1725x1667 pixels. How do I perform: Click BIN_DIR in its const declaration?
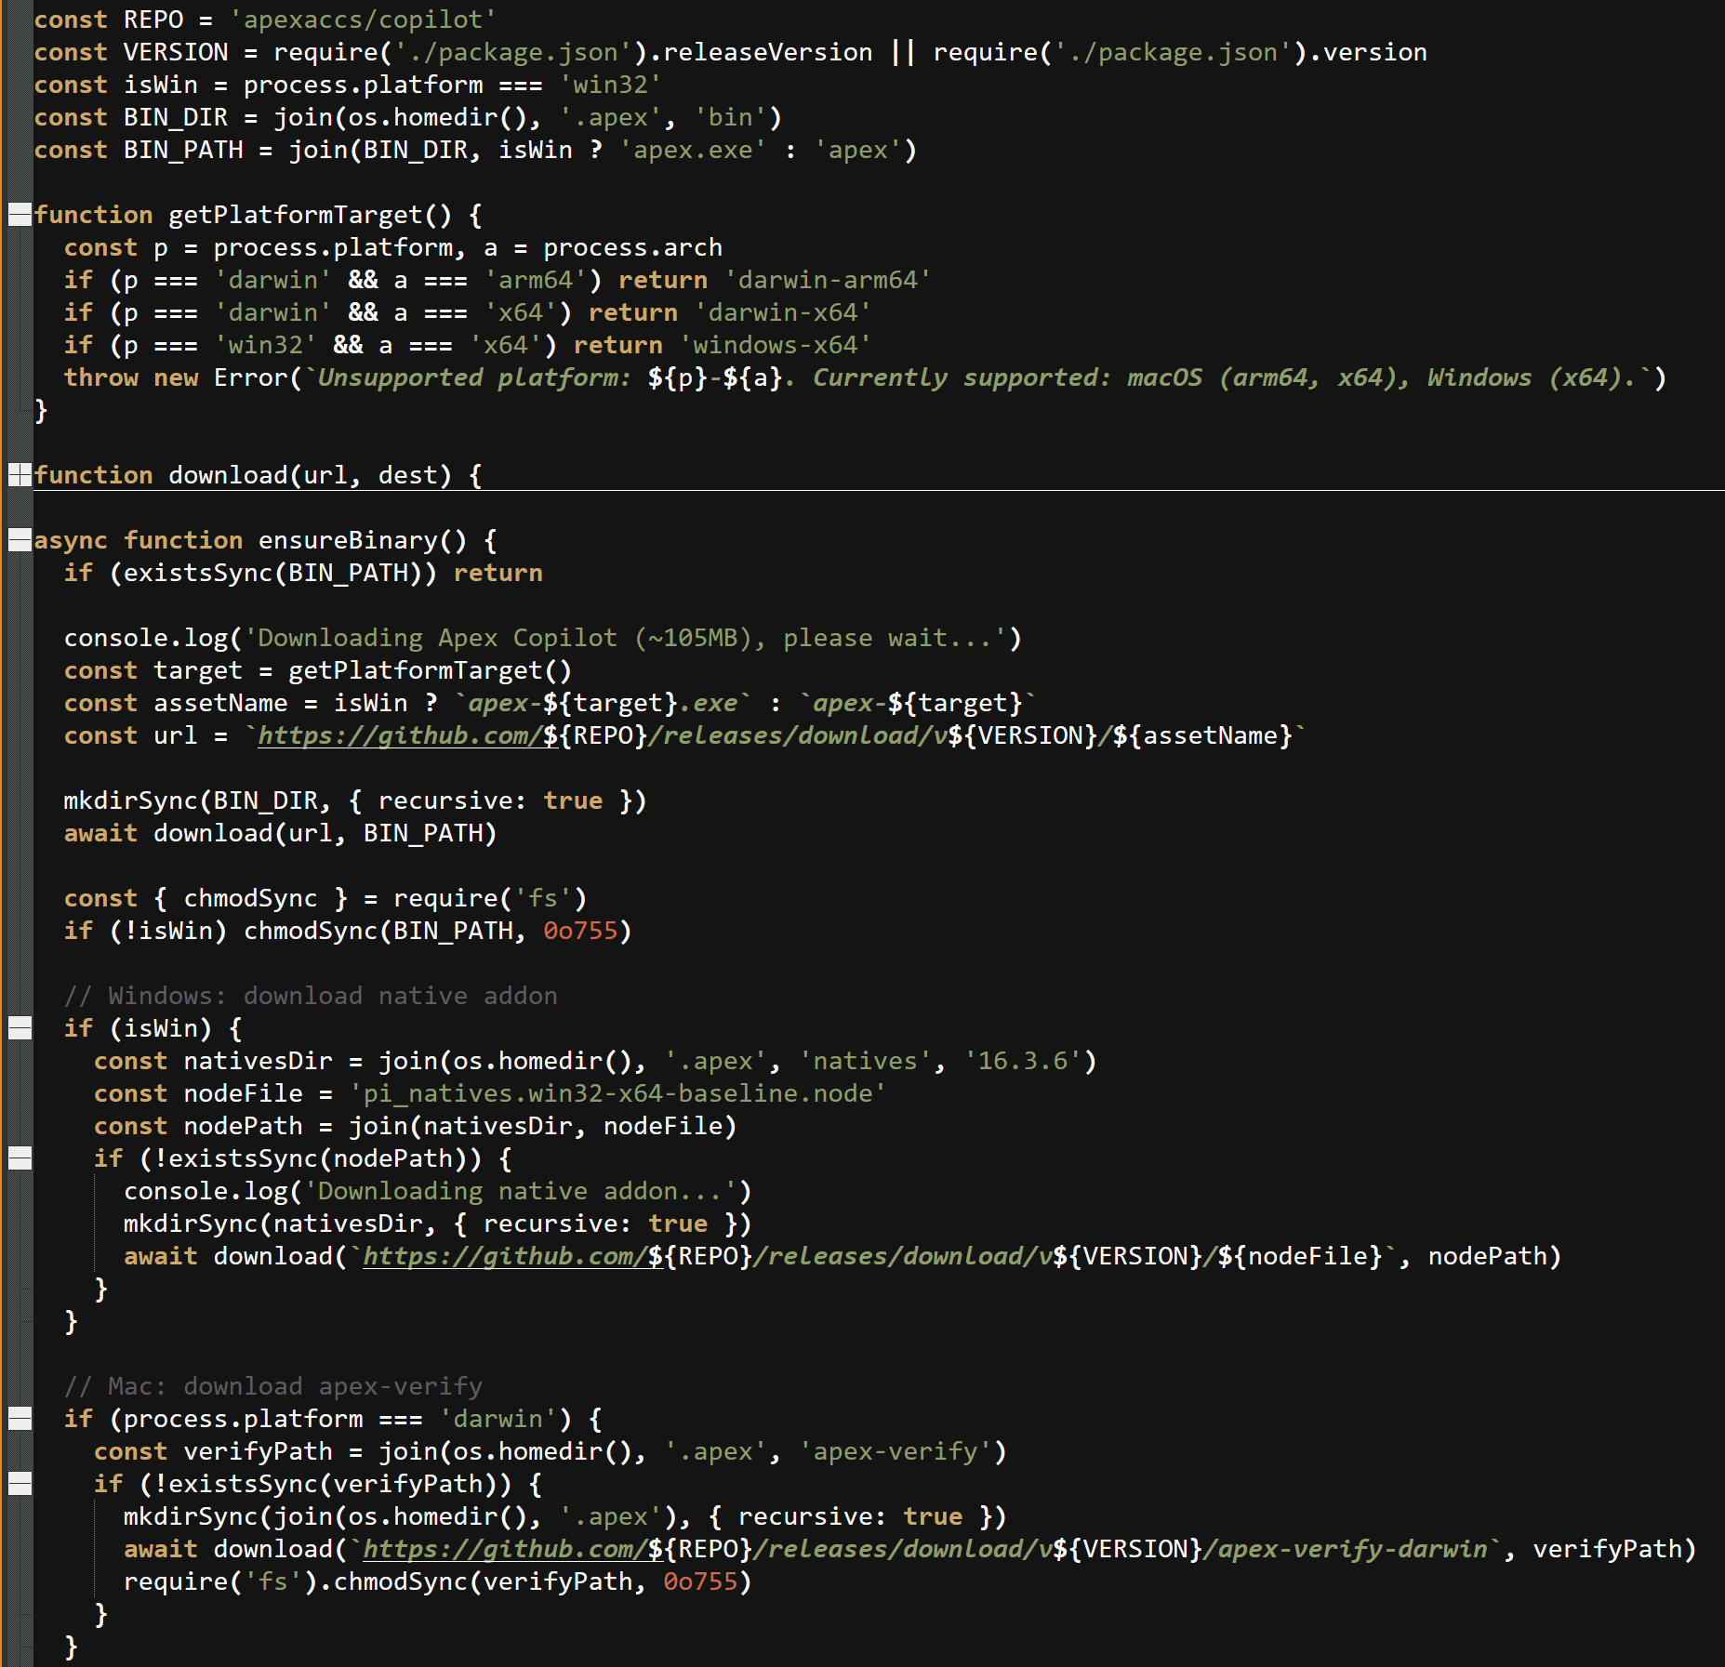(x=176, y=117)
